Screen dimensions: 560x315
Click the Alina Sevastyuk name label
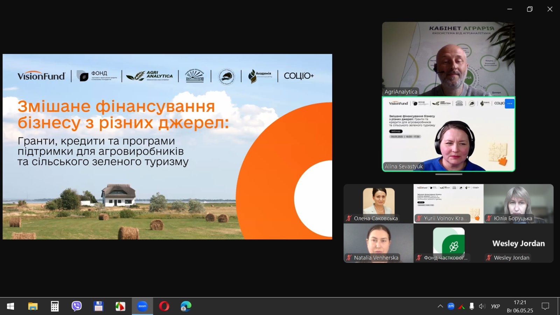[x=404, y=167]
